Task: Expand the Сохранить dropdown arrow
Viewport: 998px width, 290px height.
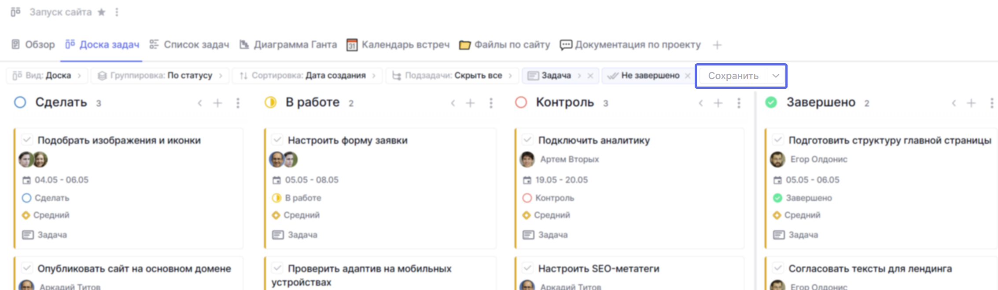Action: pos(776,76)
